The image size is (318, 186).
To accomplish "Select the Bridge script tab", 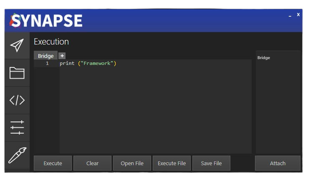I will (x=45, y=56).
